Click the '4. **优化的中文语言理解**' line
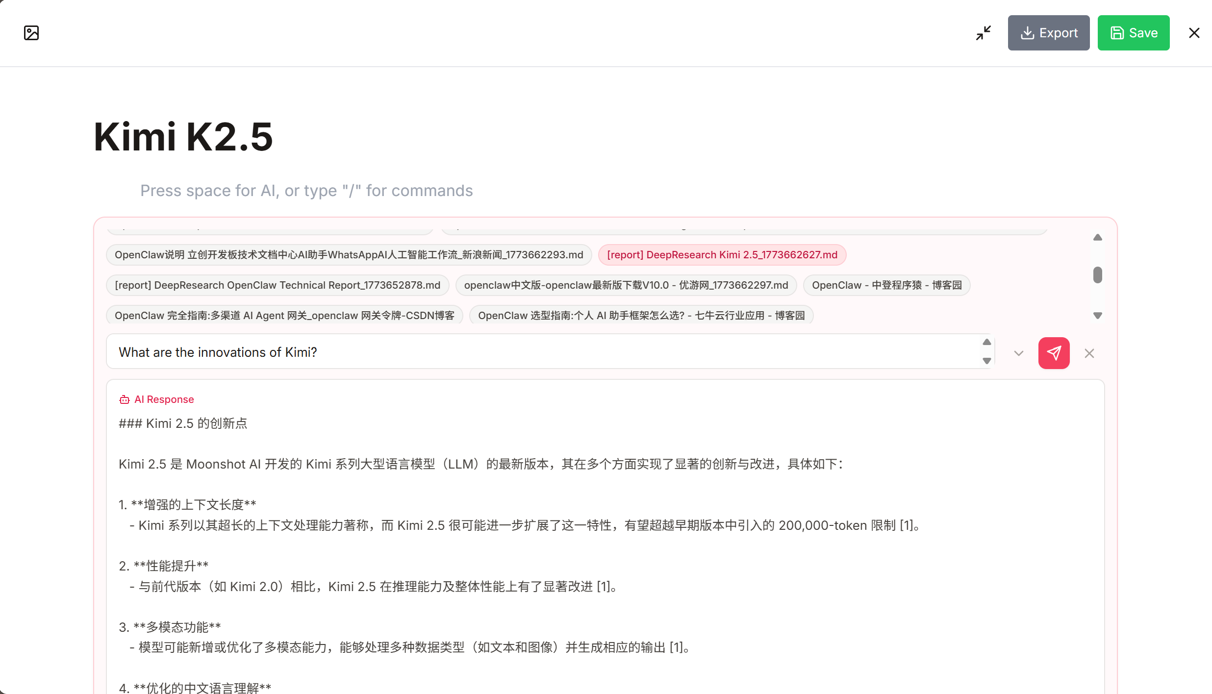 point(195,687)
